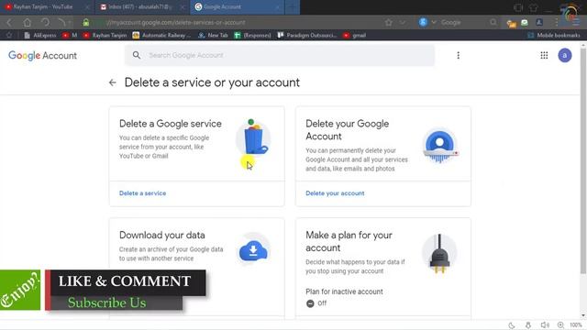Screen dimensions: 587x330
Task: Go back using the arrow beside page title
Action: (x=112, y=82)
